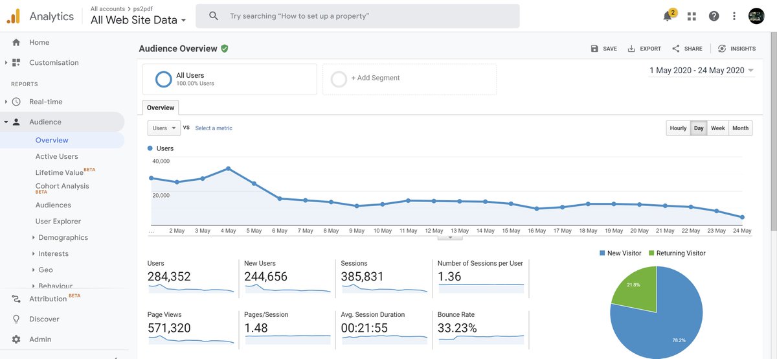Click the 4 May data point
Image resolution: width=777 pixels, height=359 pixels.
229,168
